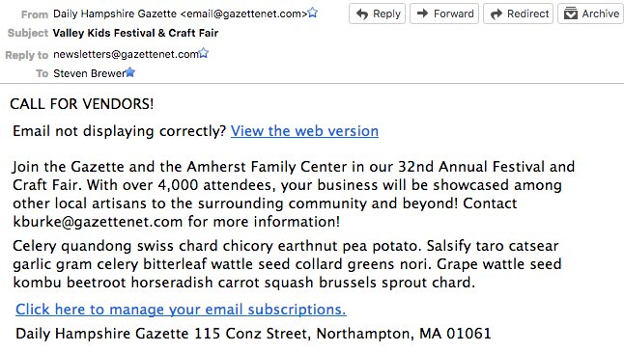The height and width of the screenshot is (352, 624).
Task: Click the CALL FOR VENDORS heading
Action: 81,104
